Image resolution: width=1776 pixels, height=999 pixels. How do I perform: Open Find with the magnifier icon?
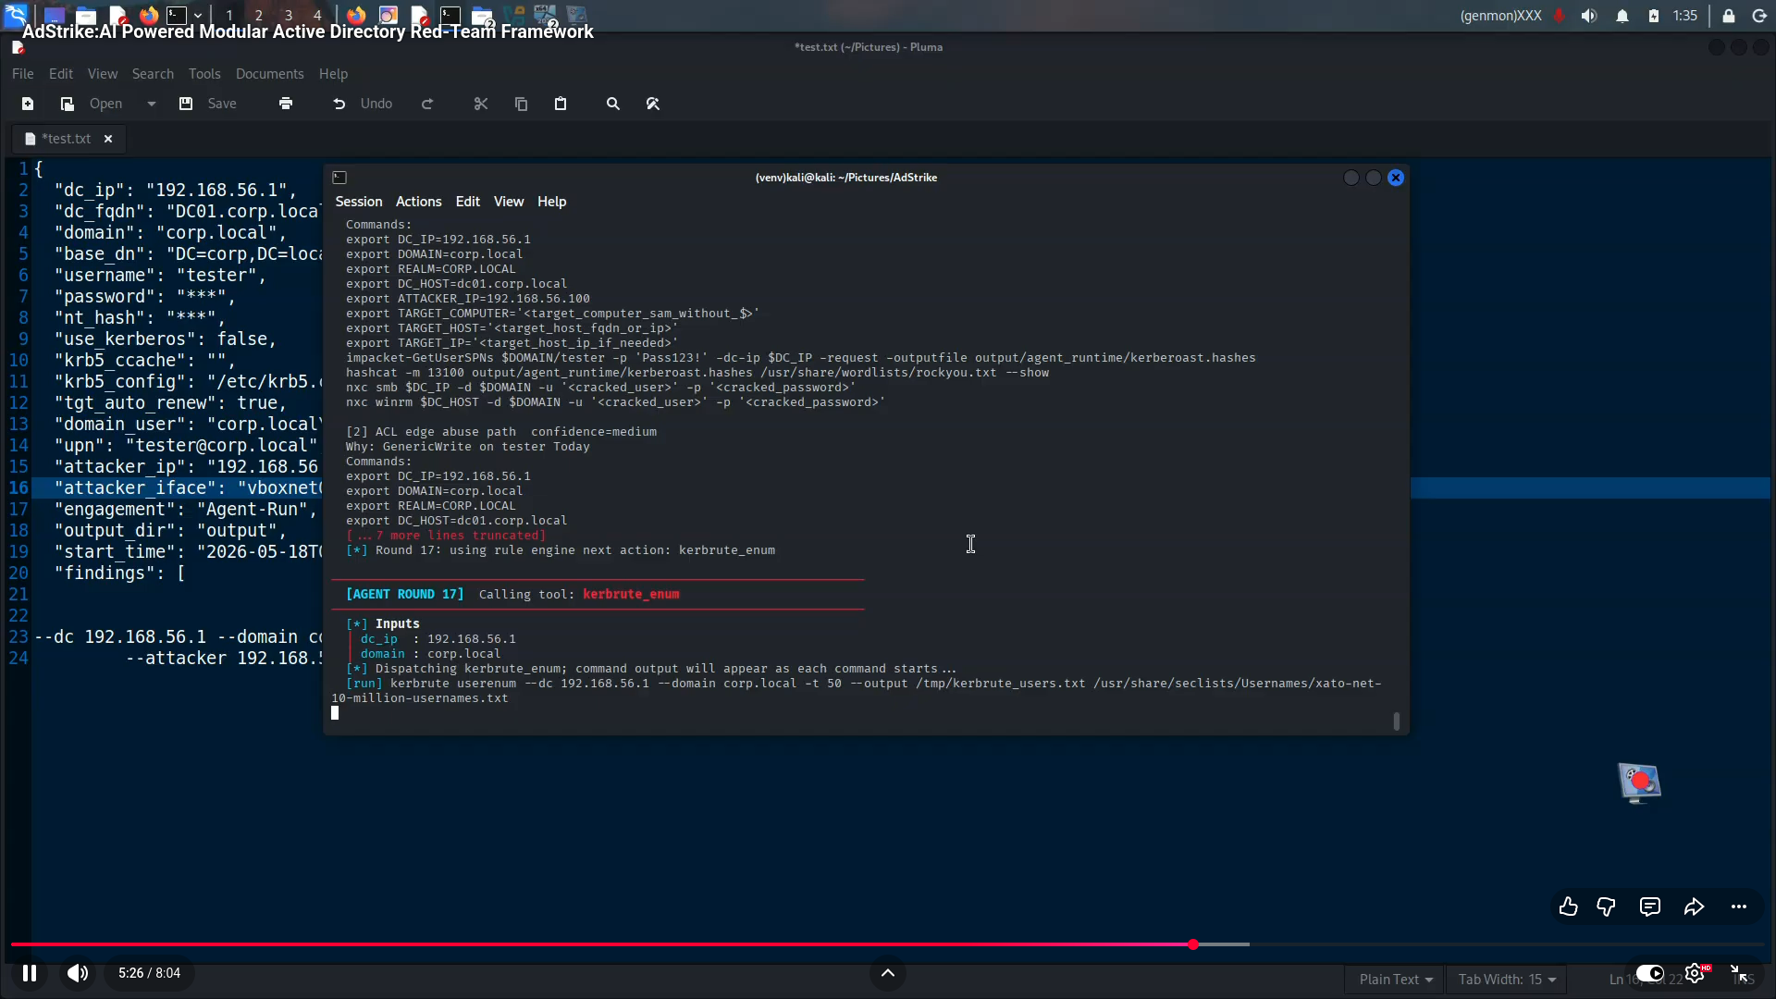click(x=613, y=104)
